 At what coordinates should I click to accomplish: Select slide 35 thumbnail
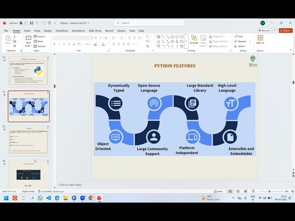[29, 141]
